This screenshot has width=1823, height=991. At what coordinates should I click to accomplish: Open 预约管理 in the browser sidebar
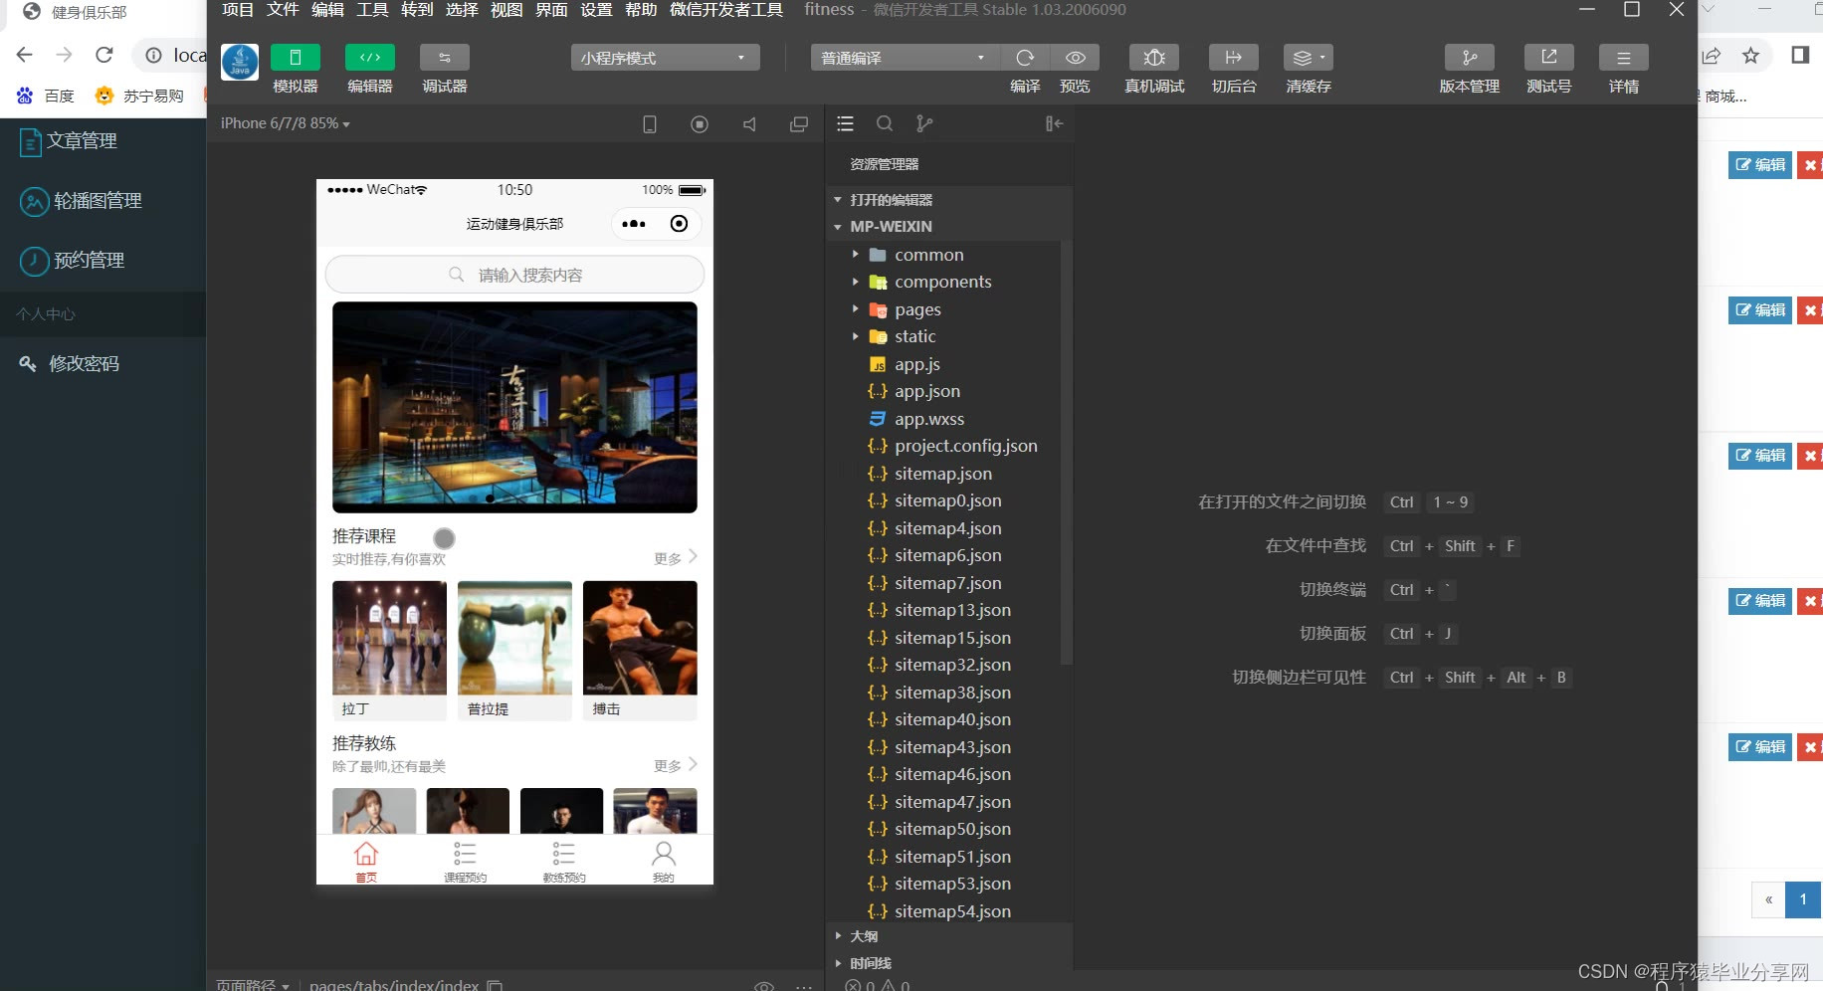[x=72, y=261]
